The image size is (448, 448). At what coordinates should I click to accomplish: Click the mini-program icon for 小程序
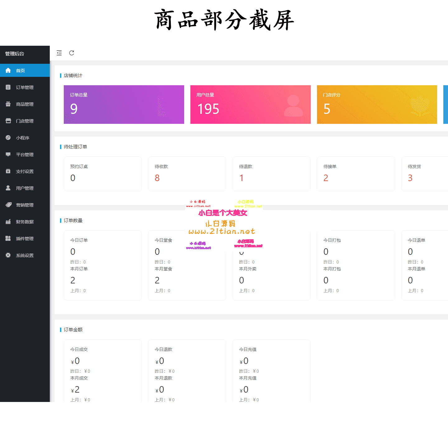point(8,138)
